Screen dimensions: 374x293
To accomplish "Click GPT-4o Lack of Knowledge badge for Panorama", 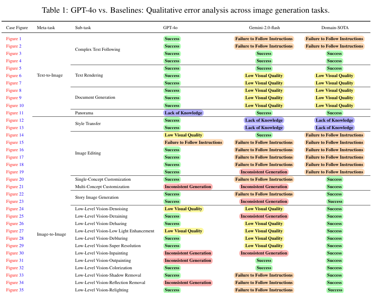I will coord(184,113).
